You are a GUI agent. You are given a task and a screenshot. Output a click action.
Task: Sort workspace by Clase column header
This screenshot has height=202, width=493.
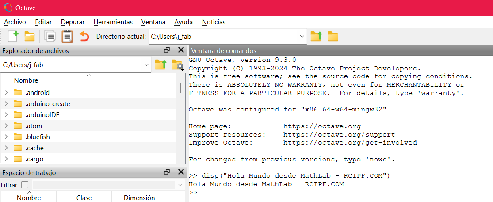tap(84, 198)
